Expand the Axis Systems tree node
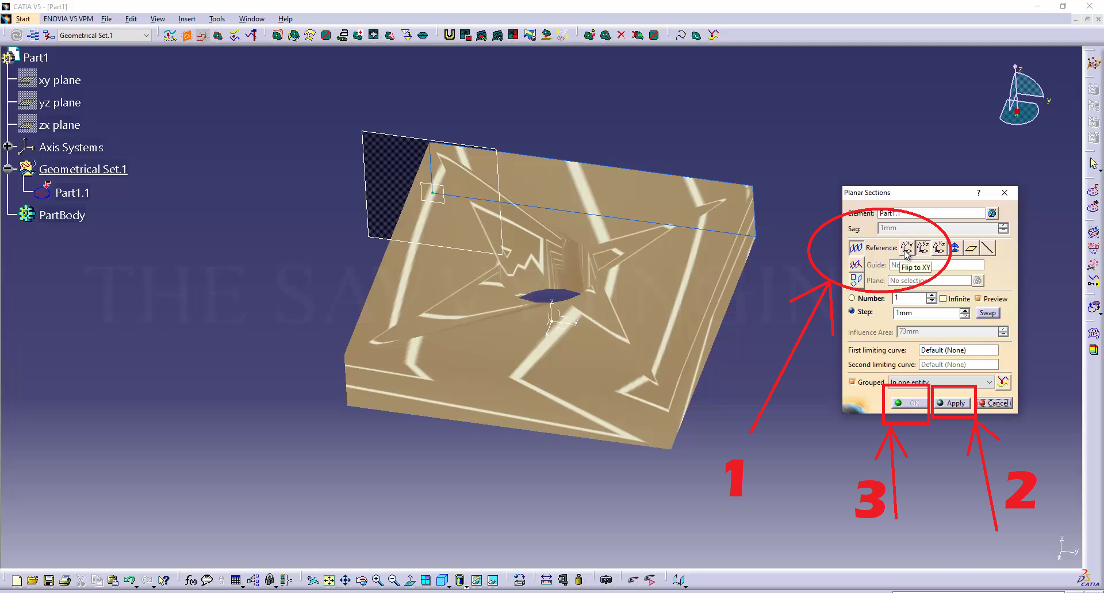 (7, 147)
